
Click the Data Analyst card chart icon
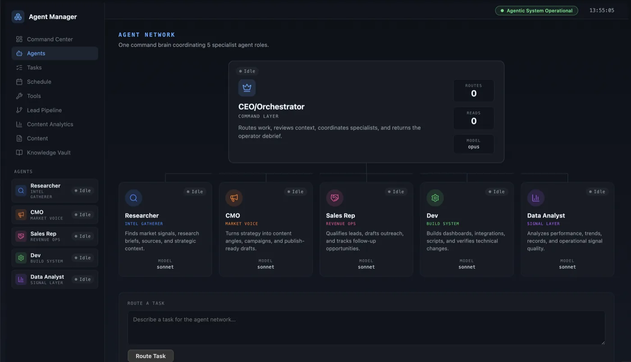(x=535, y=198)
